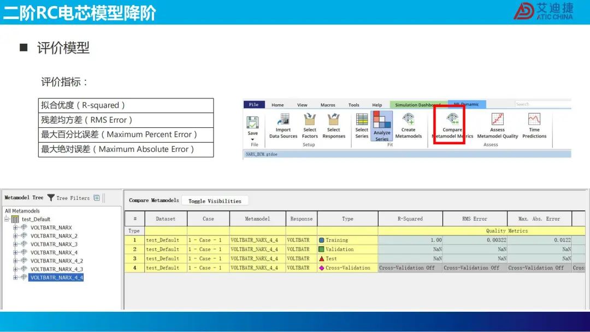Open the Create Metamodels tool
The image size is (590, 332).
point(408,120)
